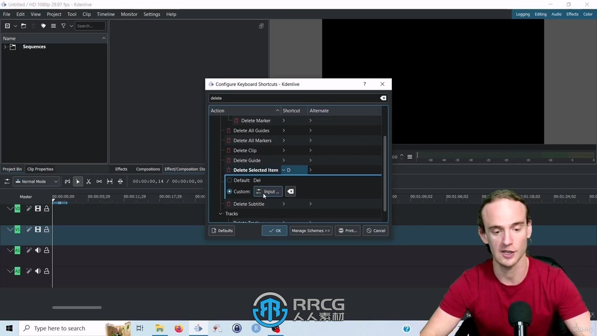Select the Multicam four-arrow tool

pos(120,181)
